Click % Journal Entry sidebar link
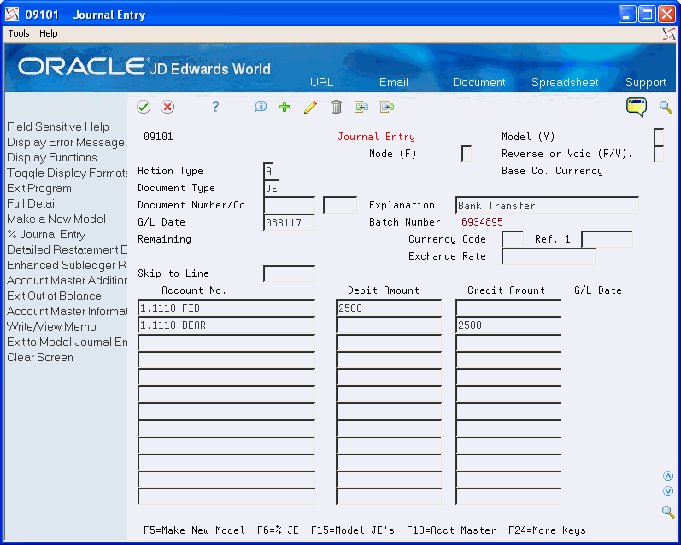 (x=46, y=235)
